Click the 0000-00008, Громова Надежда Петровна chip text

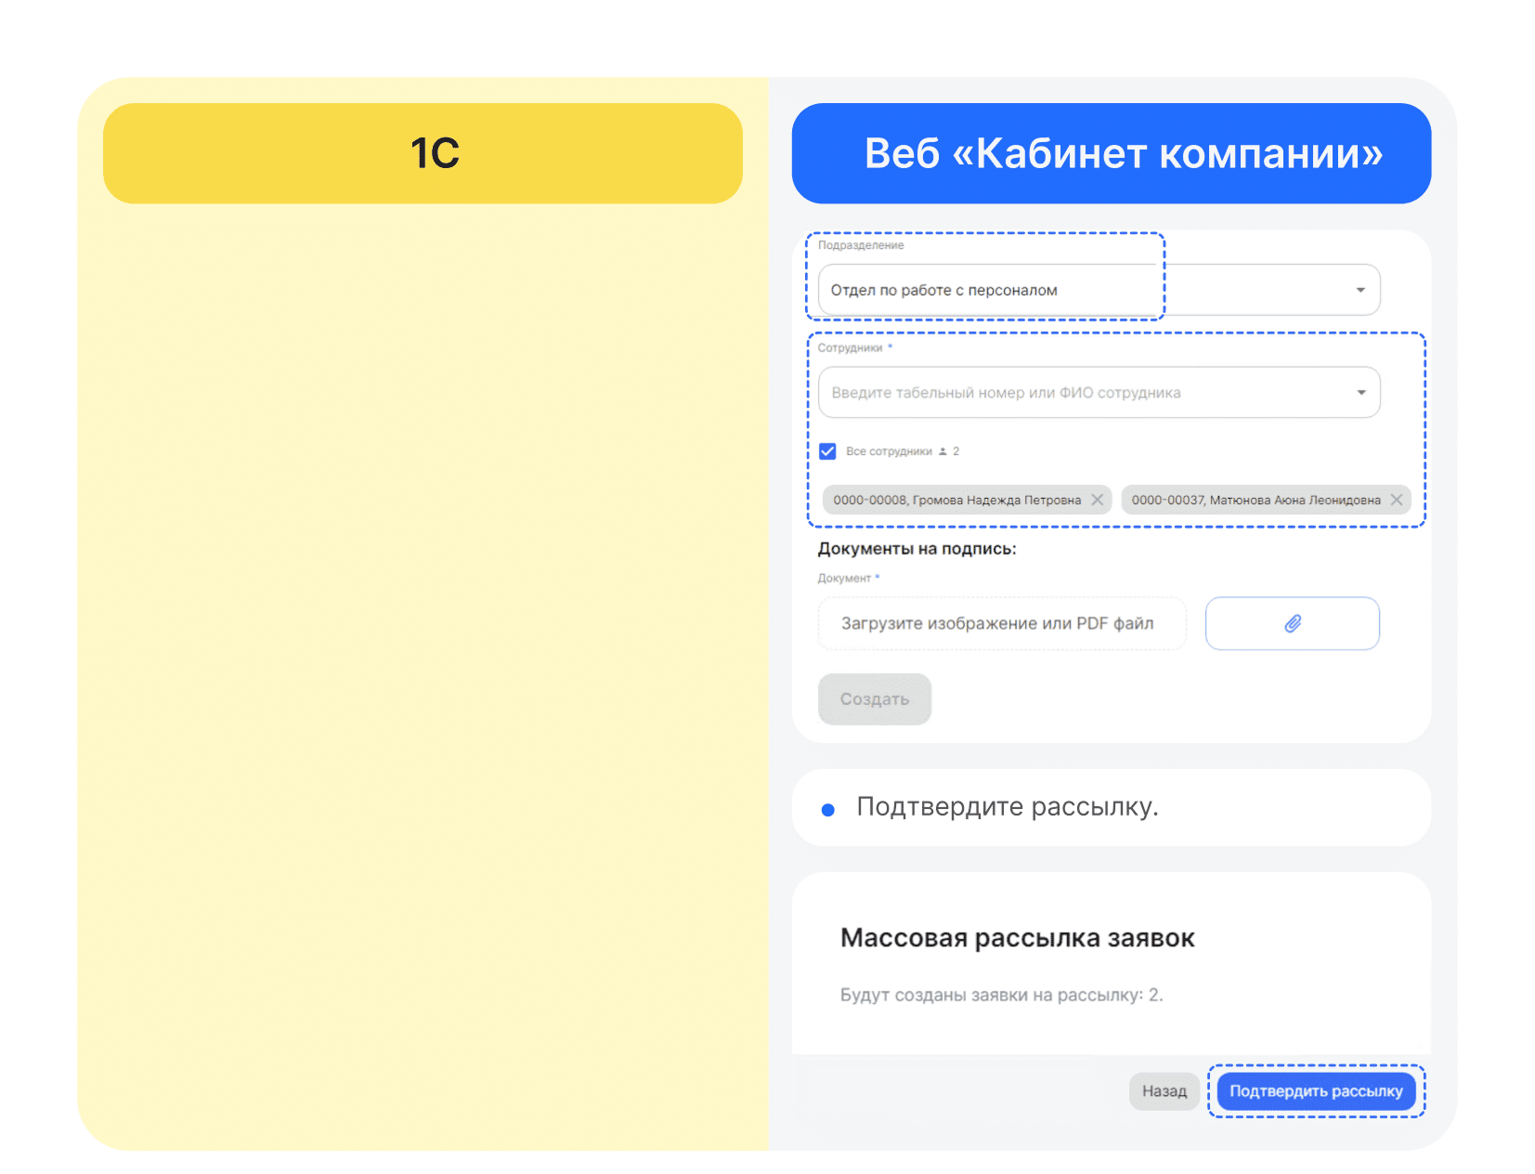pyautogui.click(x=956, y=500)
